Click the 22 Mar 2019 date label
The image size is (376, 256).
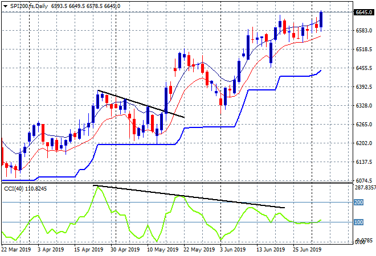point(17,250)
